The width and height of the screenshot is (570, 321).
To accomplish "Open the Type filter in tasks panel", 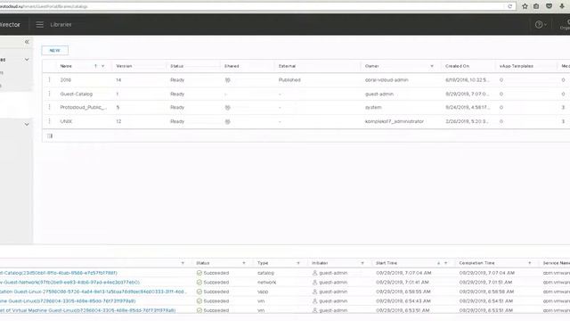I will coord(298,263).
